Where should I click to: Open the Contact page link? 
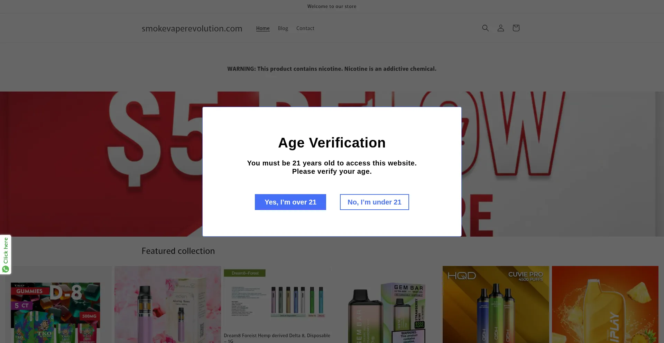point(305,28)
